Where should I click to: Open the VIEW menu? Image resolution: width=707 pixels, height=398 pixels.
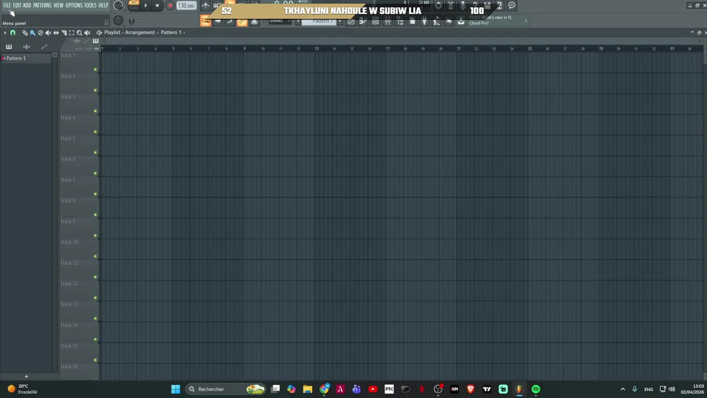coord(59,5)
